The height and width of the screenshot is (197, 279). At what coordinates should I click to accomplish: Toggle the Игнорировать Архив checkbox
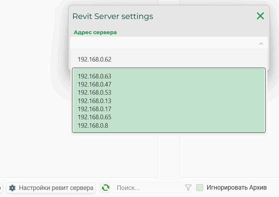pyautogui.click(x=200, y=188)
